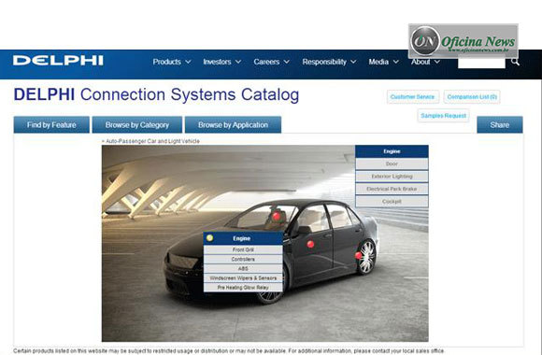This screenshot has width=542, height=355.
Task: Click the Share button
Action: tap(500, 125)
